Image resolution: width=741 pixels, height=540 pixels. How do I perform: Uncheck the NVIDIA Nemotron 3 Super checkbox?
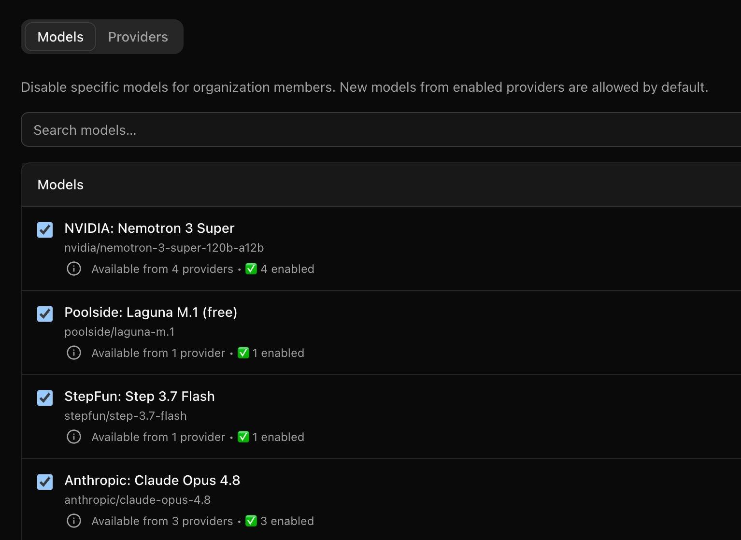[45, 229]
